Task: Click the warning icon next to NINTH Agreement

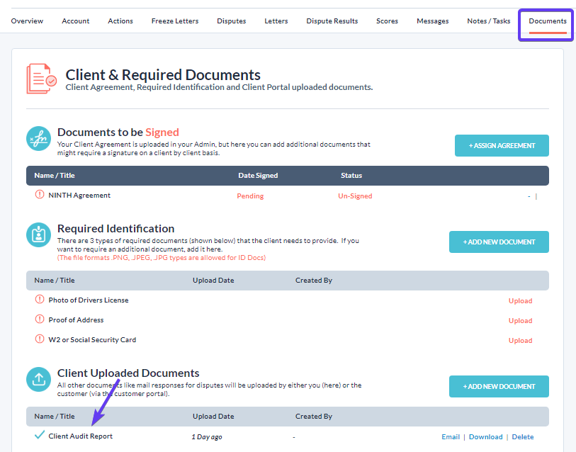Action: pyautogui.click(x=40, y=194)
